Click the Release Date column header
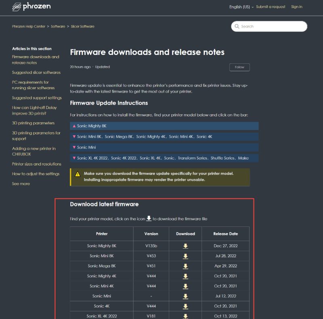 coord(226,234)
